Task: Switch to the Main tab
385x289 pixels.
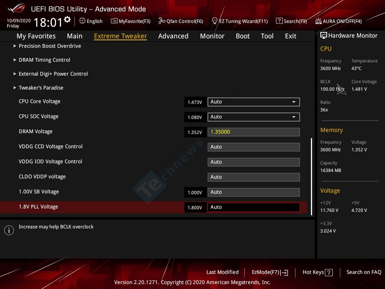Action: tap(75, 36)
